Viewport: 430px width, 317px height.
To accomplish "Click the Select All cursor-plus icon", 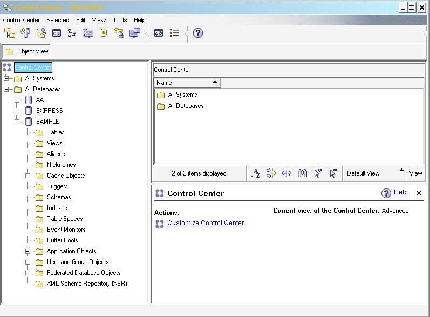I will point(318,173).
